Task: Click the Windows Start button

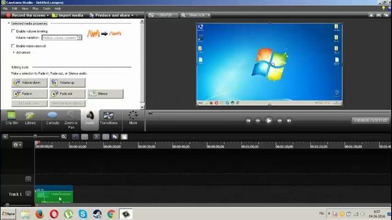Action: tap(8, 214)
